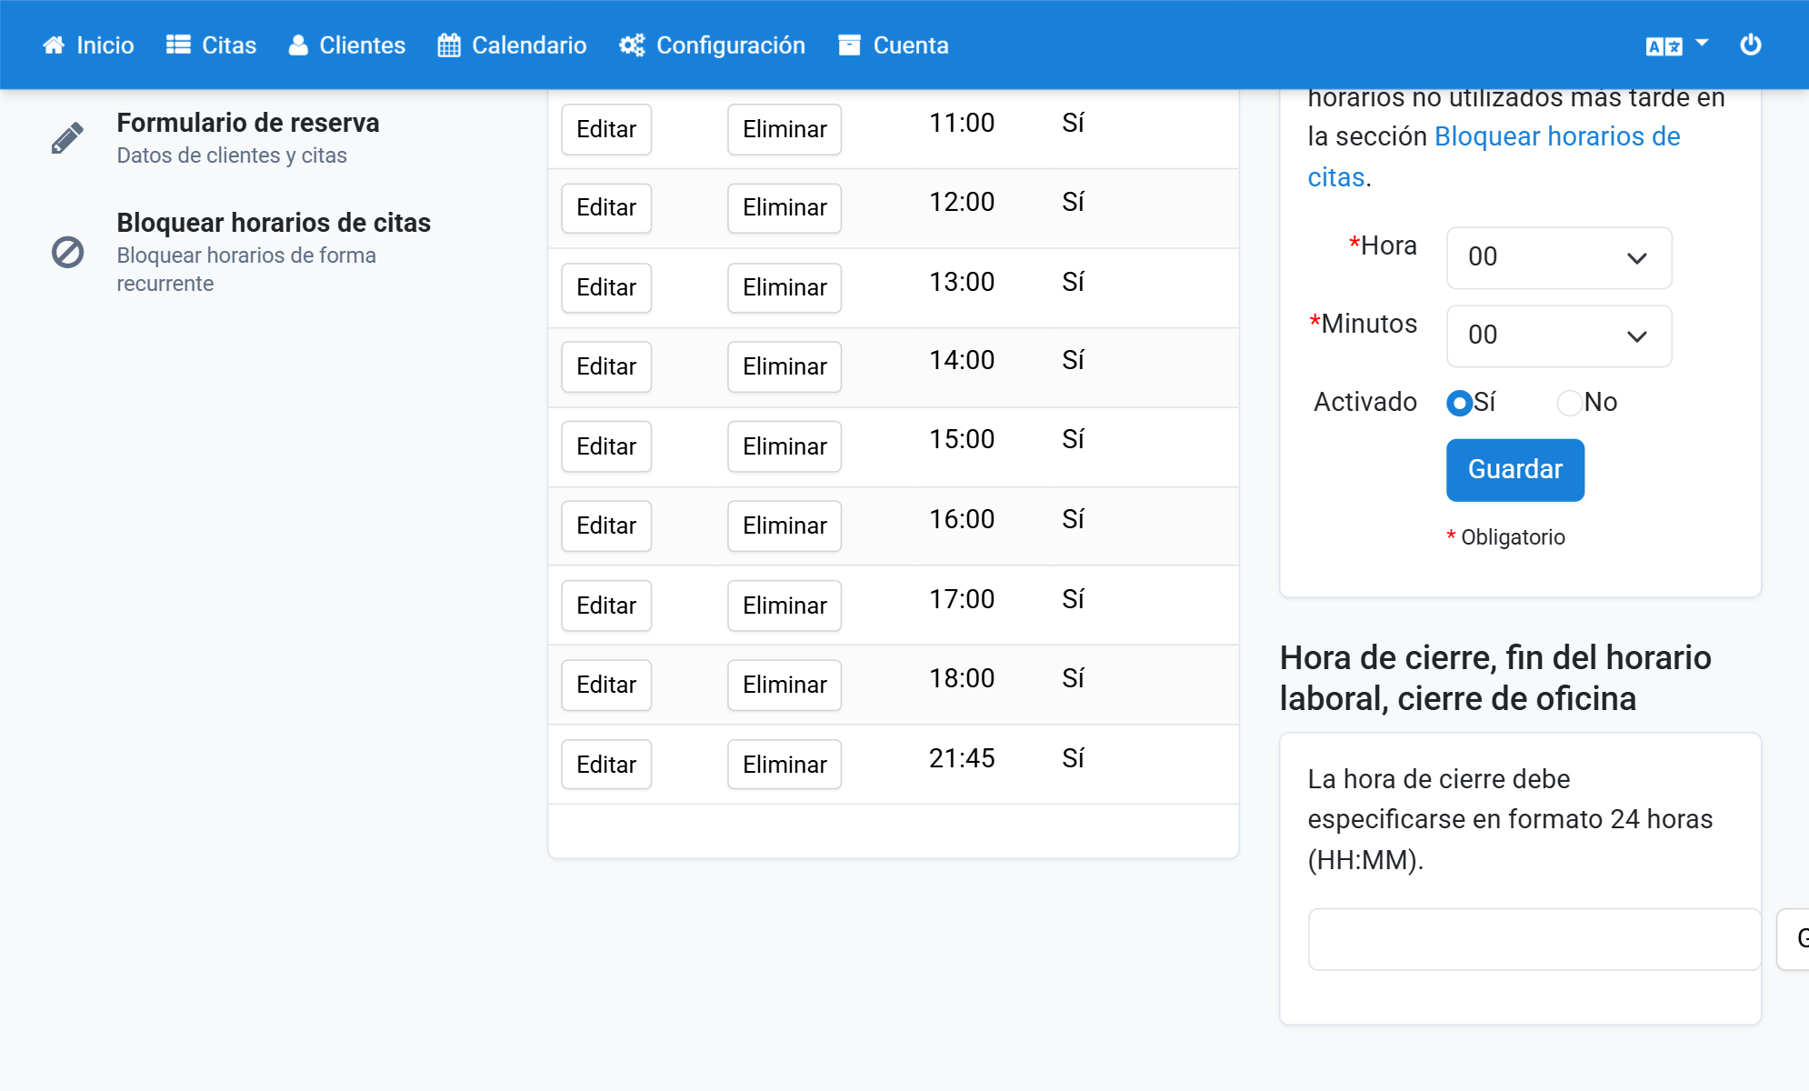Delete the 16:00 time slot
The image size is (1809, 1091).
tap(785, 525)
